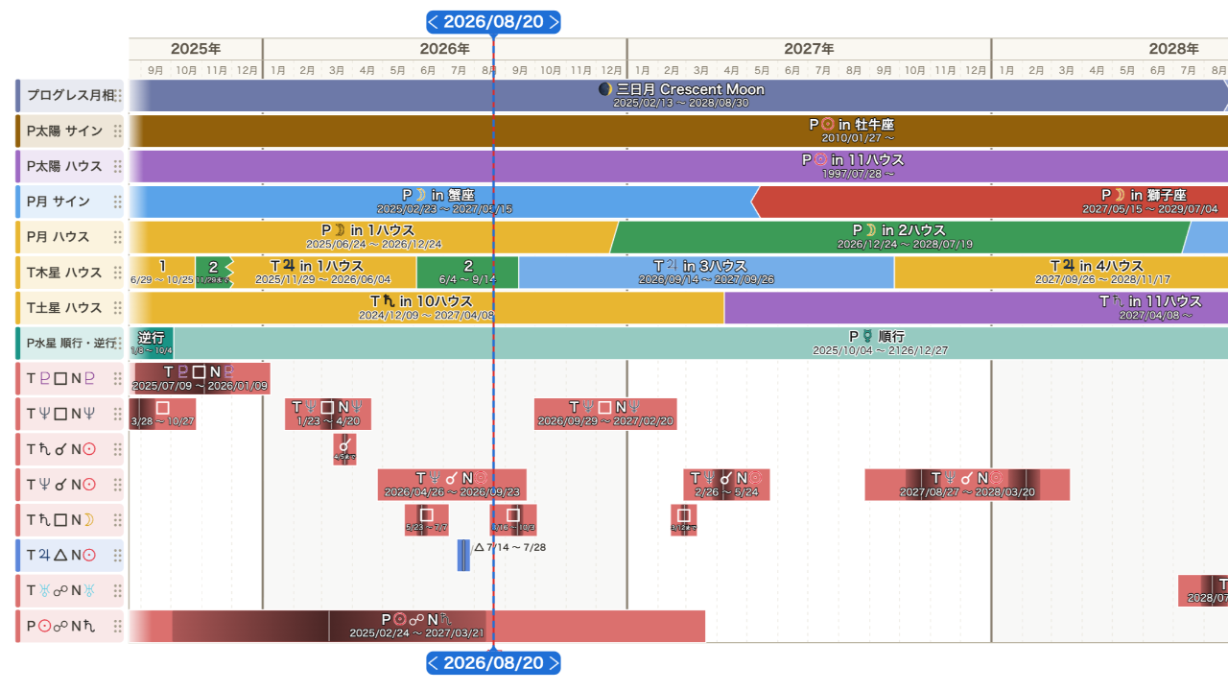Grab the drag handle of P水星 順行・逆行 row
Viewport: 1228px width, 691px height.
(118, 344)
